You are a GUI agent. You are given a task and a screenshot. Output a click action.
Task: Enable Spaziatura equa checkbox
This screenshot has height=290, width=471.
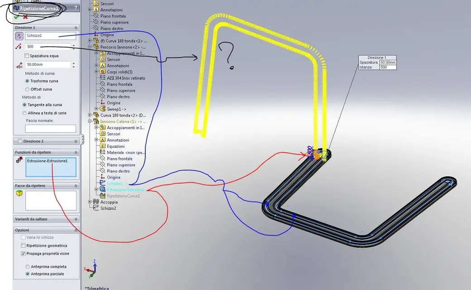(x=27, y=56)
